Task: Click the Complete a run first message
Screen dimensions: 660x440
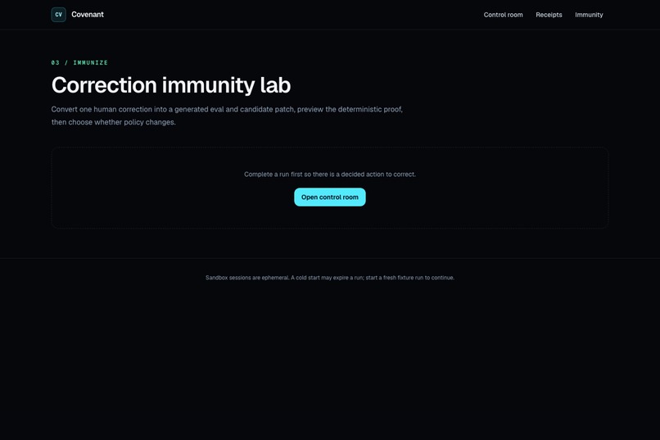Action: point(329,175)
